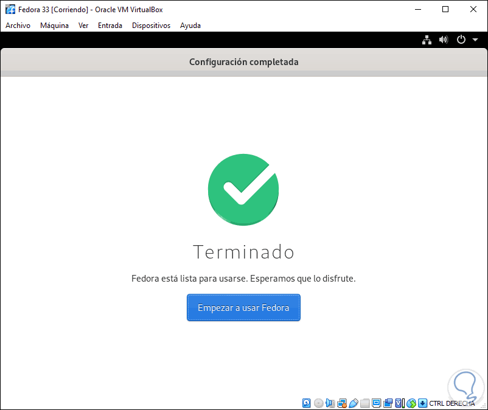
Task: Close the VirtualBox window
Action: pos(473,9)
